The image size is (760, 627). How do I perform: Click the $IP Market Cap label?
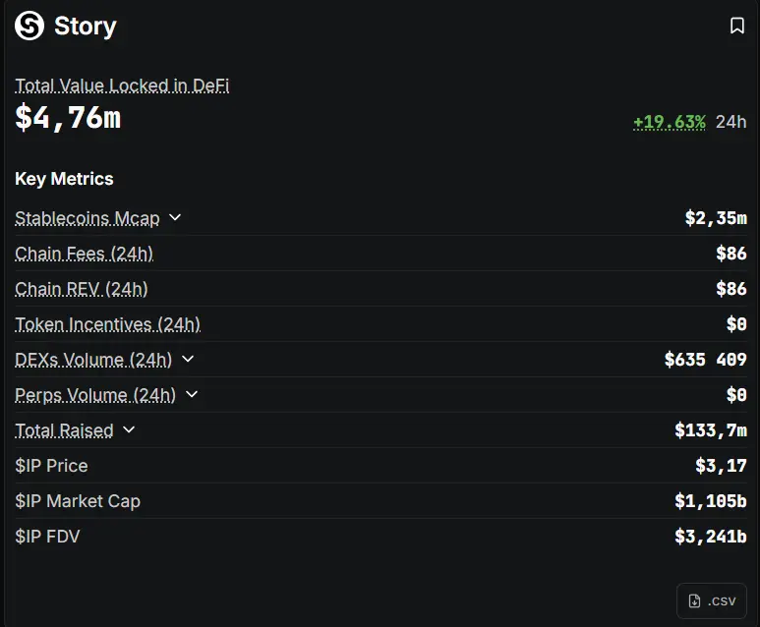(x=78, y=501)
